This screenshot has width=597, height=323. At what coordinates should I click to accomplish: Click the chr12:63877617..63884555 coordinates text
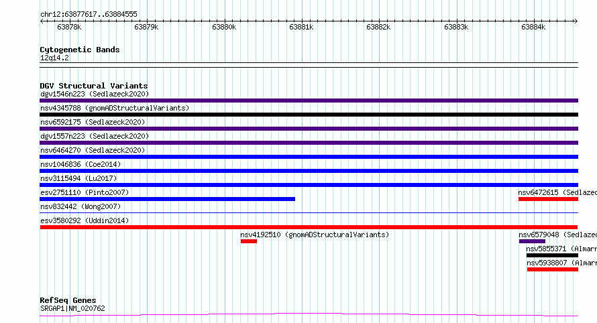click(89, 14)
